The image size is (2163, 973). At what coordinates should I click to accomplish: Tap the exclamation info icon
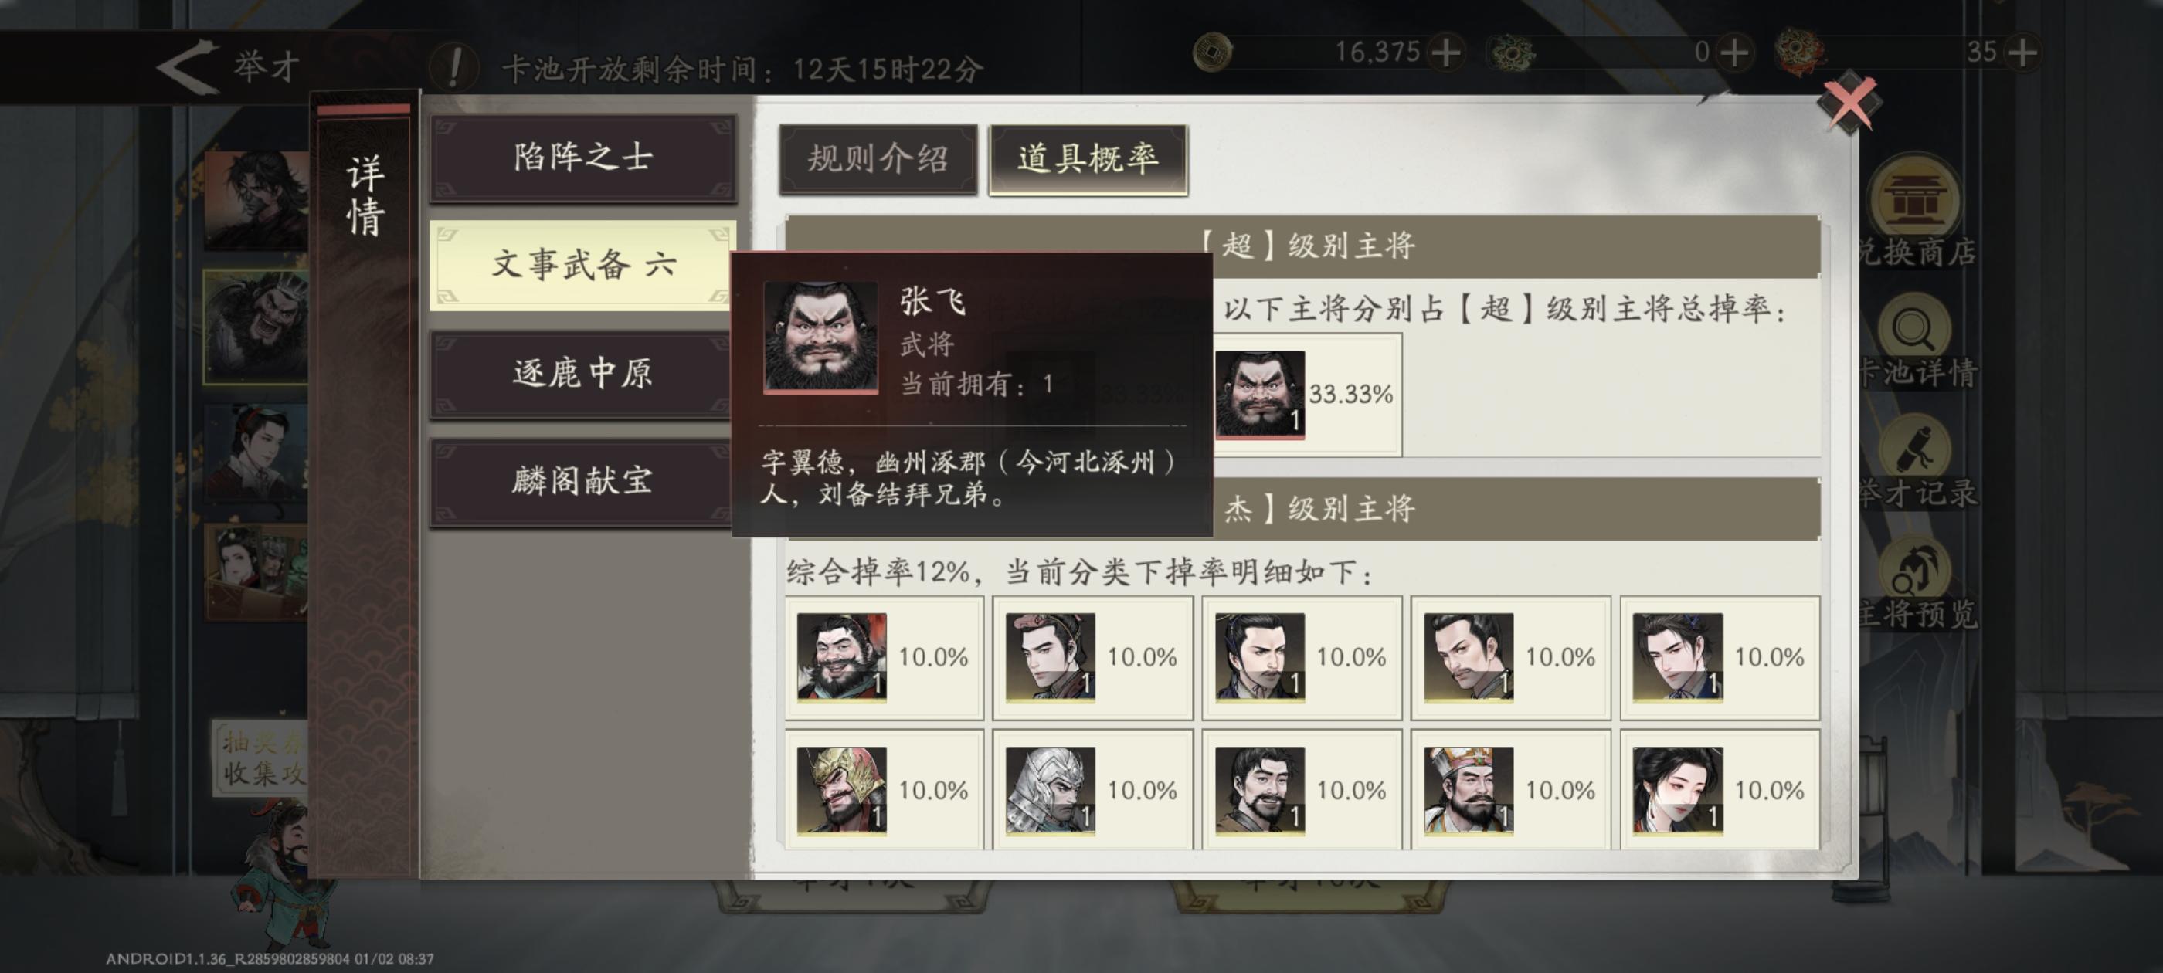[x=455, y=67]
